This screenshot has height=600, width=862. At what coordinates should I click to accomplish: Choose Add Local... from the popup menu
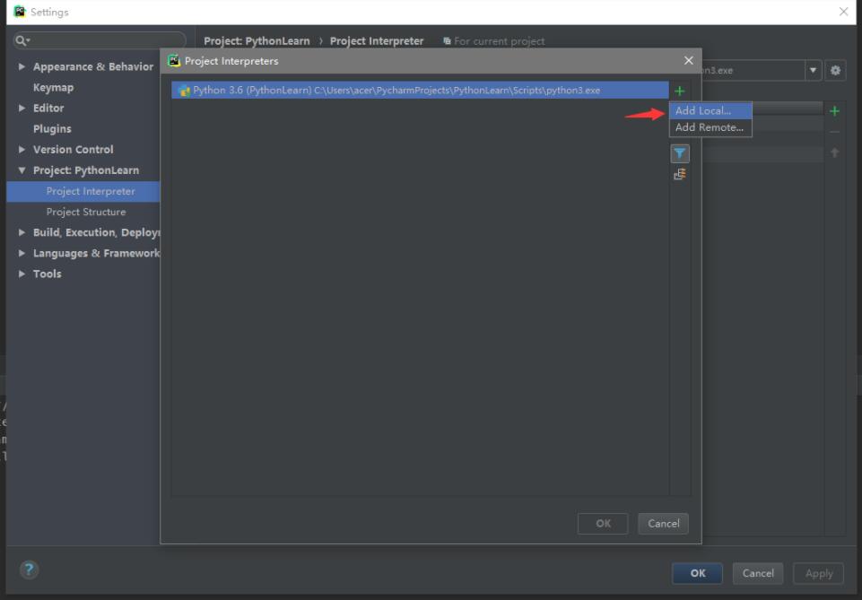710,110
